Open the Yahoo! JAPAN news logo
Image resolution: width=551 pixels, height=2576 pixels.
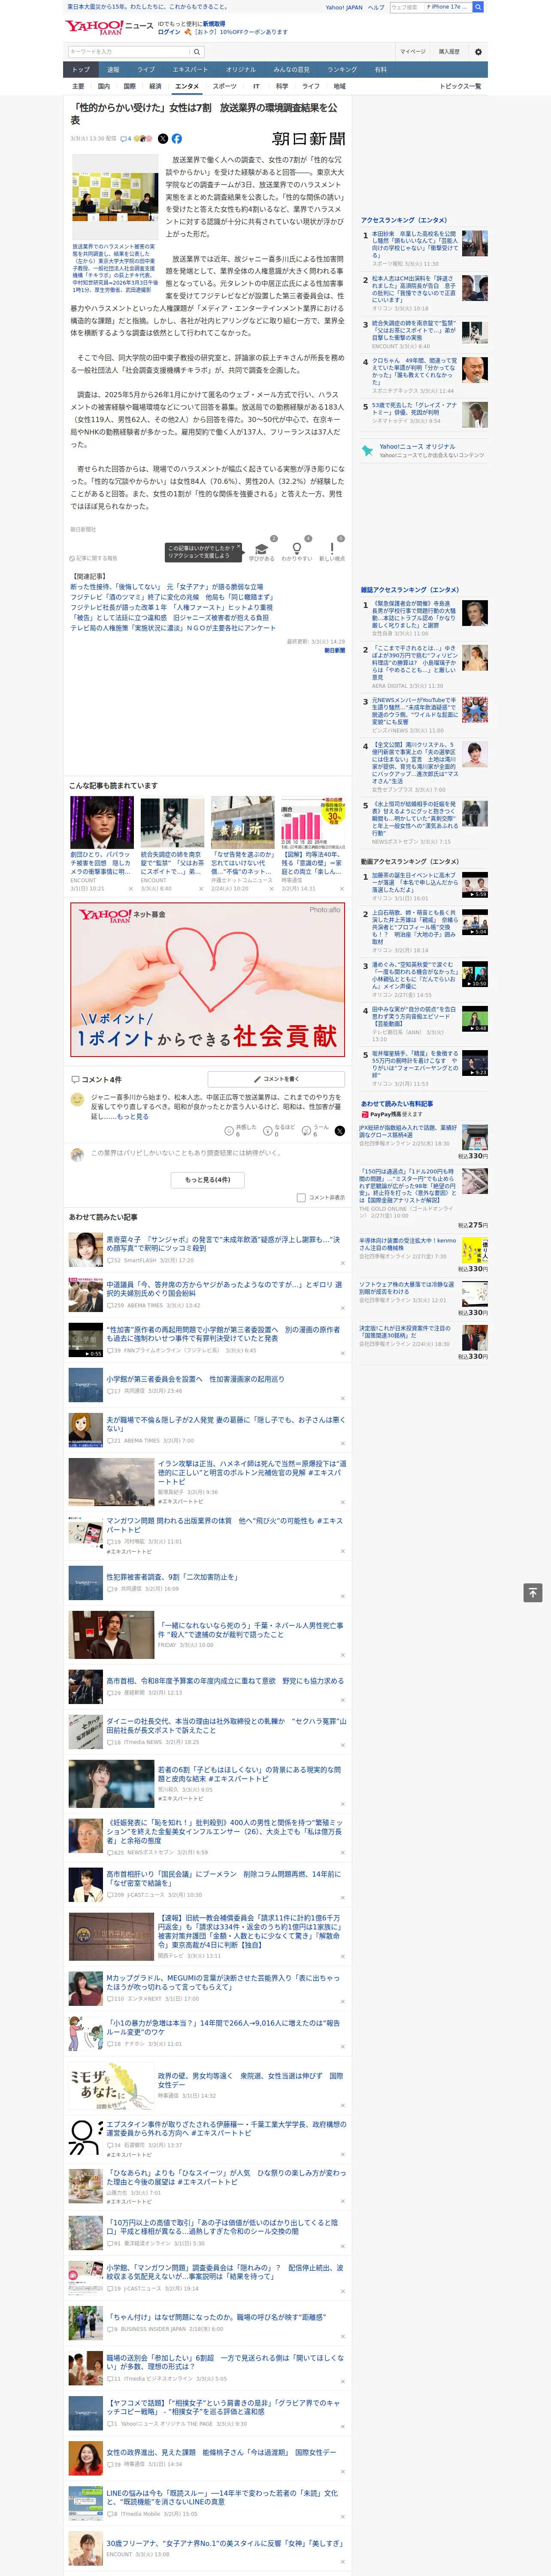tap(109, 27)
